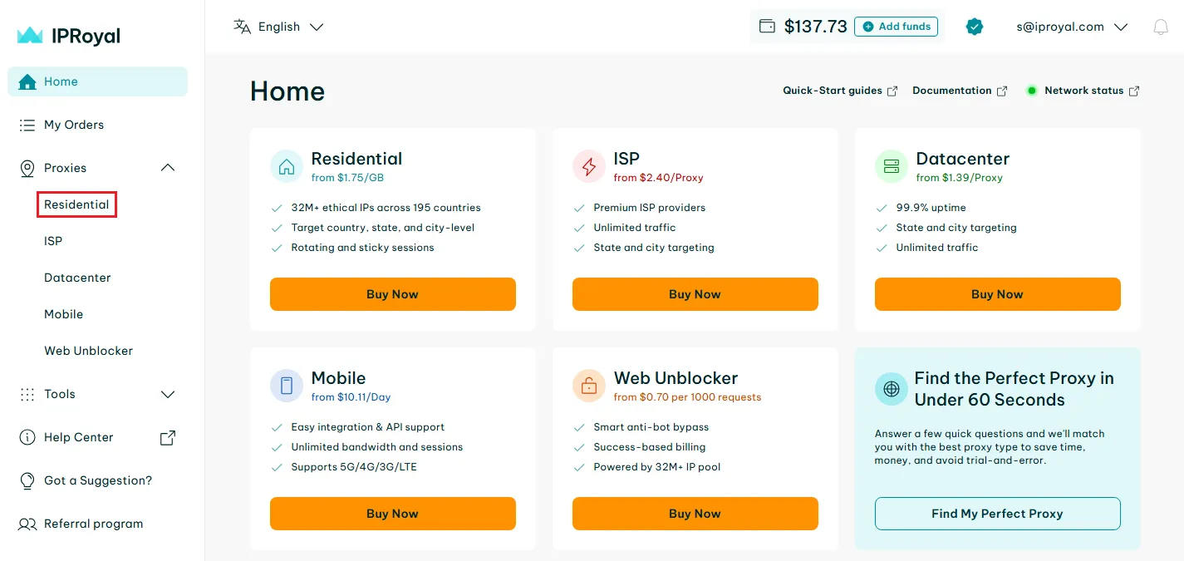Click the Find My Perfect Proxy button
The image size is (1184, 561).
click(x=997, y=514)
